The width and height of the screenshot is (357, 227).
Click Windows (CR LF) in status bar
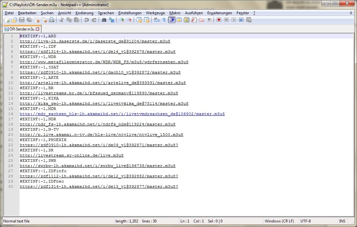(x=279, y=221)
